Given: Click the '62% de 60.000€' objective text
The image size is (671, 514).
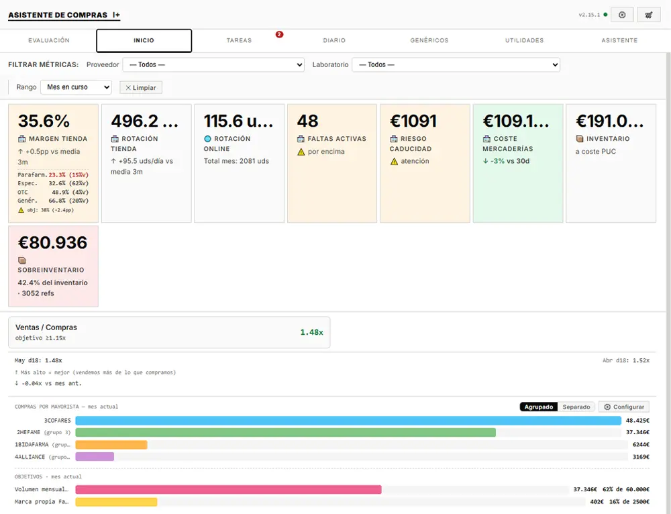Looking at the screenshot, I should click(625, 489).
